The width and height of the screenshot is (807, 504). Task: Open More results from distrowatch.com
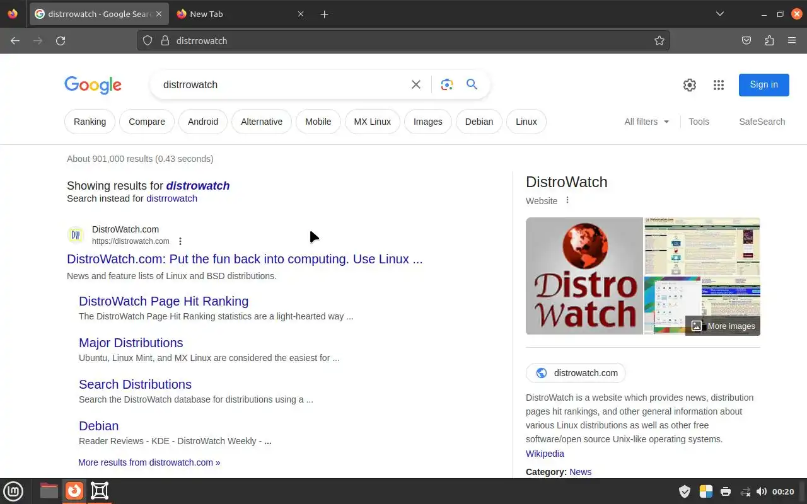(x=149, y=462)
